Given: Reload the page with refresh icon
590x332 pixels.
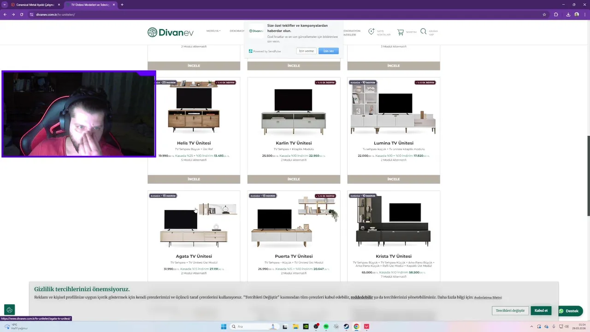Looking at the screenshot, I should 21,14.
